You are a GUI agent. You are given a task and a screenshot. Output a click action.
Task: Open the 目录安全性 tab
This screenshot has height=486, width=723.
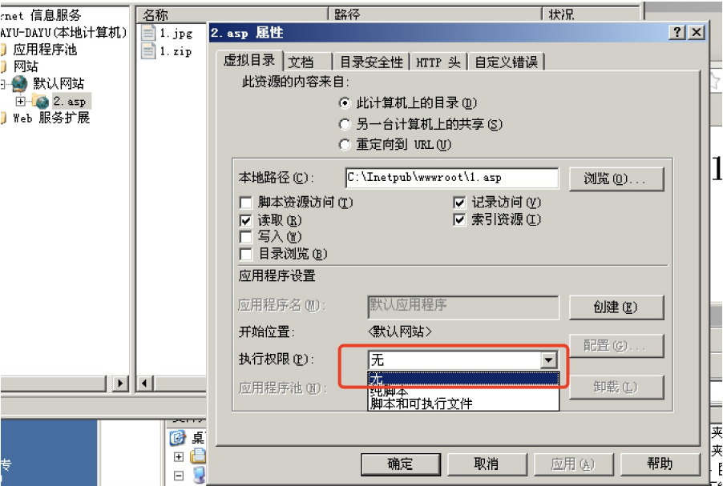[x=371, y=62]
